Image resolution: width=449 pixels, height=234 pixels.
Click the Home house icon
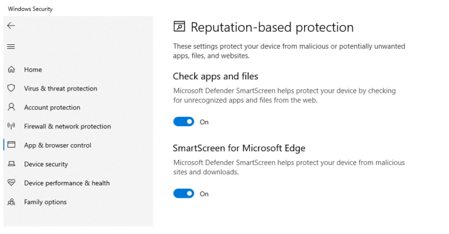pos(11,69)
